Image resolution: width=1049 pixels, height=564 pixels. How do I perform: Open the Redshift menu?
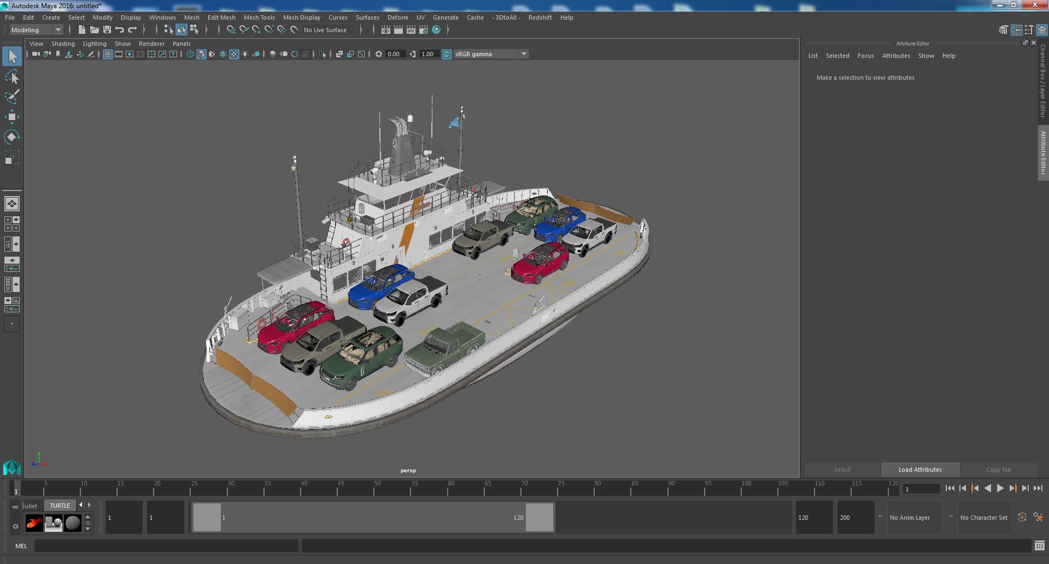click(540, 17)
